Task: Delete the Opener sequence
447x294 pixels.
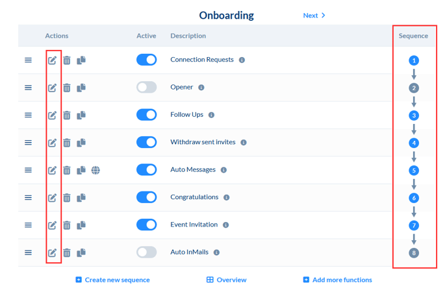Action: [67, 88]
